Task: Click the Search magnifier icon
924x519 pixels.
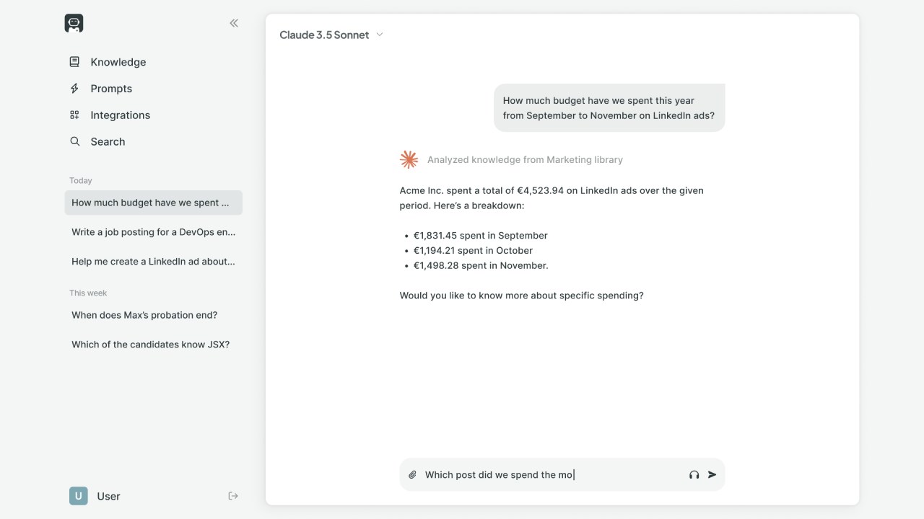Action: click(x=74, y=141)
